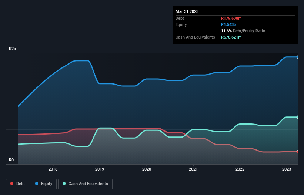Click the teal dot beside Cash And Equivalents
Screen dimensions: 304x195
coord(64,184)
